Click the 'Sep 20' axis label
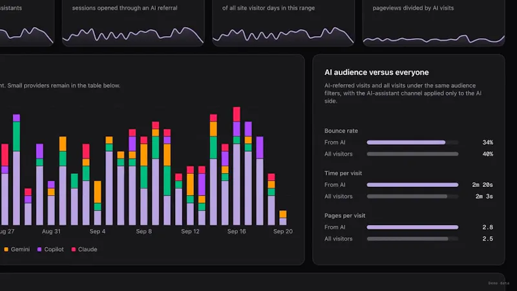Image resolution: width=517 pixels, height=291 pixels. click(x=283, y=232)
